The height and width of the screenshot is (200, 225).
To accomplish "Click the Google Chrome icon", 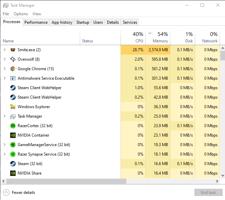I will click(13, 69).
